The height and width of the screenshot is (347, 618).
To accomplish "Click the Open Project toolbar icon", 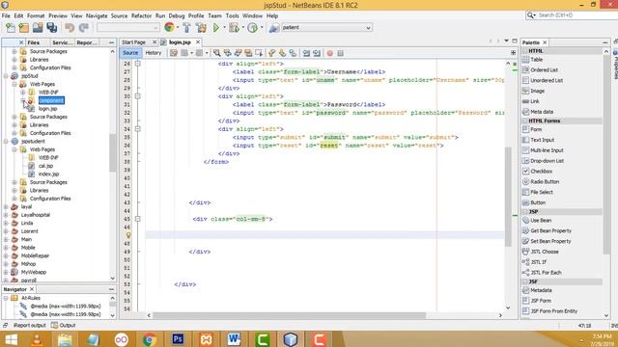I will (x=38, y=28).
